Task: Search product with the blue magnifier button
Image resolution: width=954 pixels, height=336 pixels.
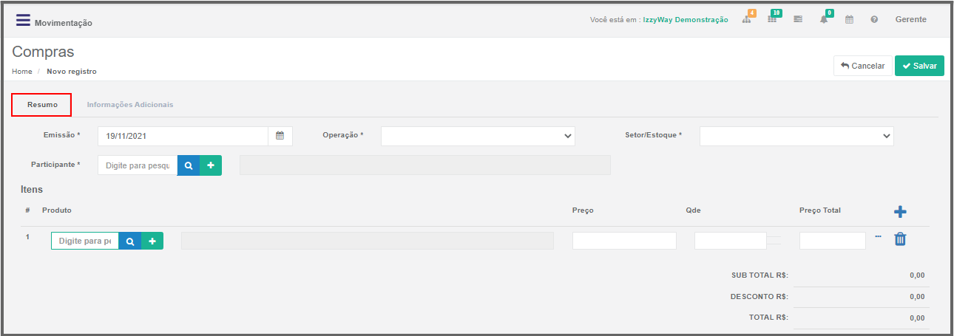Action: click(x=130, y=241)
